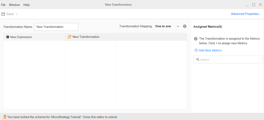
Task: Click the info icon in Assigned Metrics panel
Action: (196, 39)
